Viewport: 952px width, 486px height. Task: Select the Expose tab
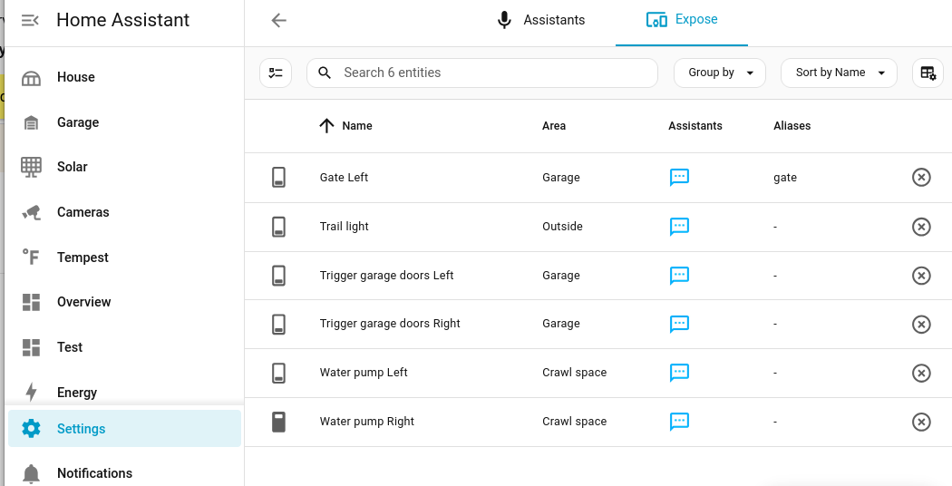(x=682, y=20)
